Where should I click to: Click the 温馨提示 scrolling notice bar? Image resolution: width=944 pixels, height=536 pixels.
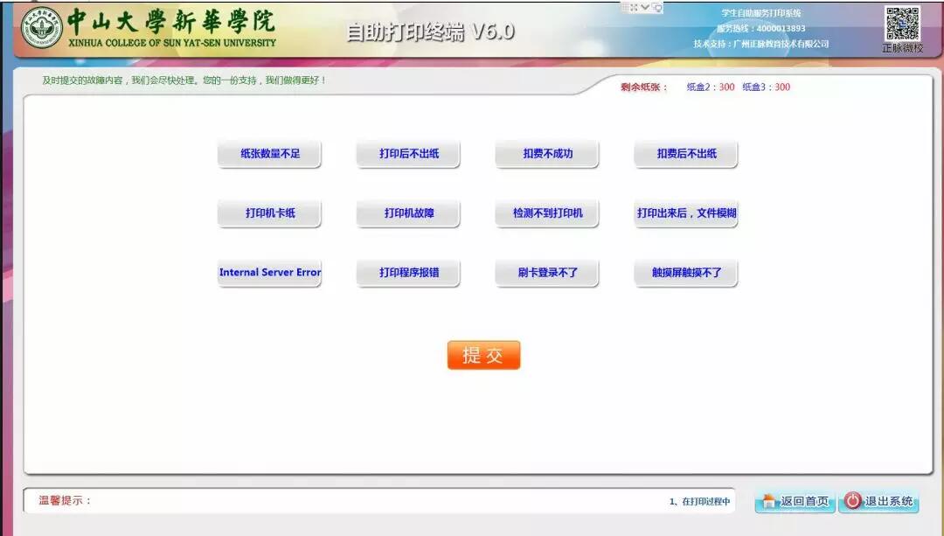[378, 501]
